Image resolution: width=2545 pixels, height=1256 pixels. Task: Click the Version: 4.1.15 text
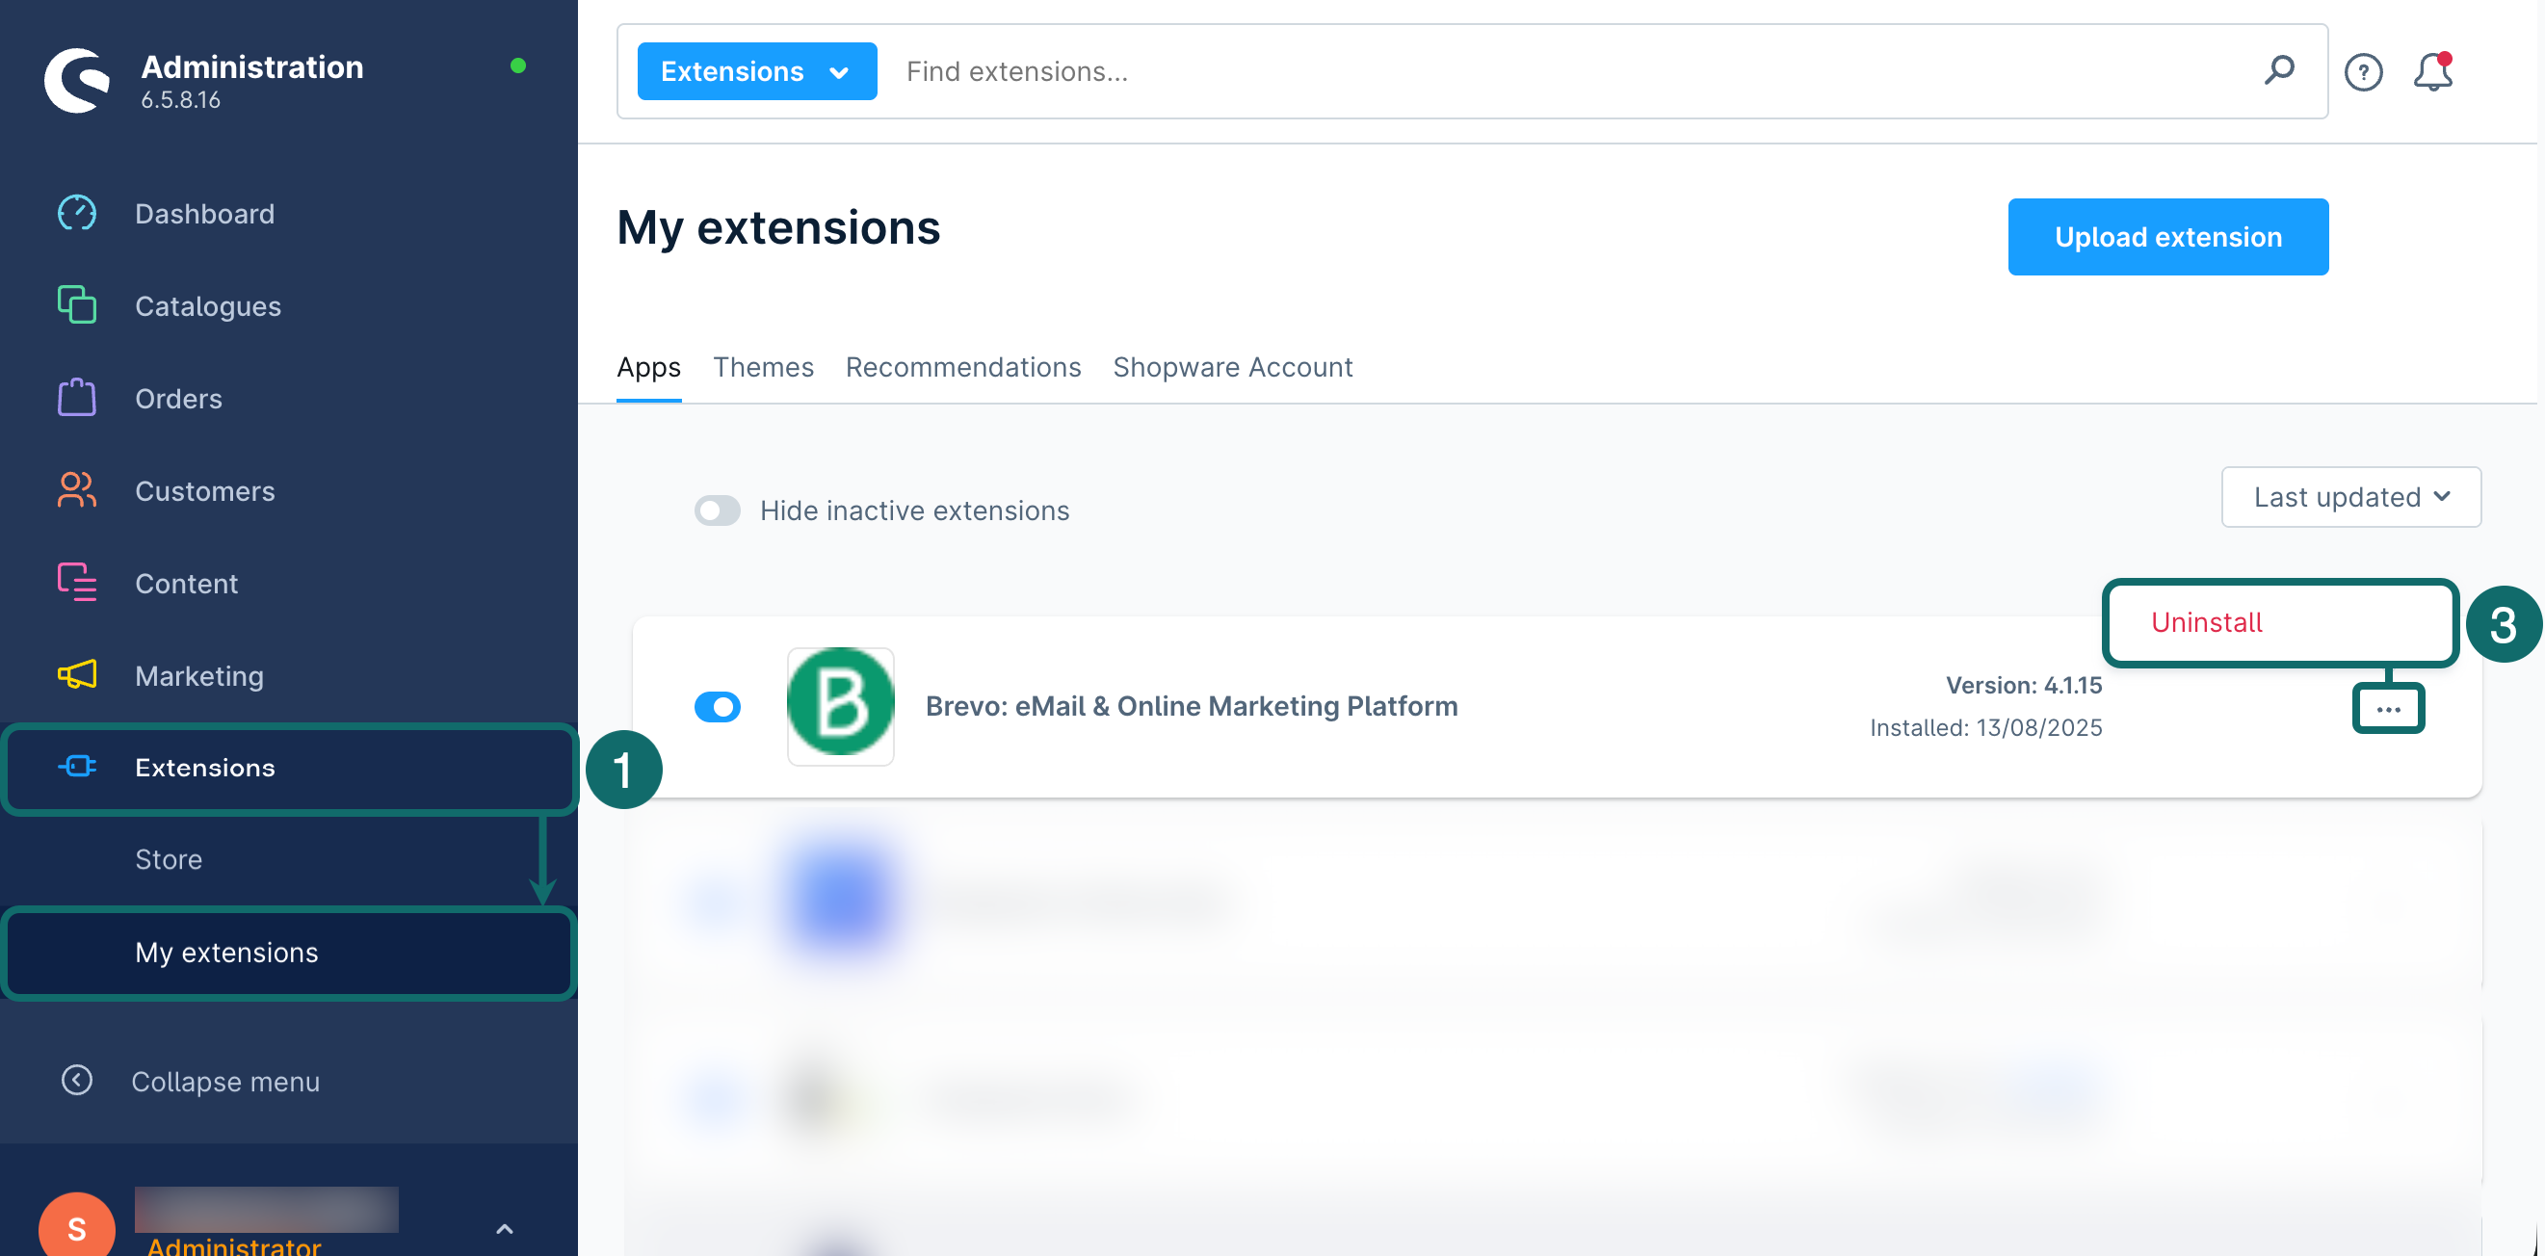[x=2023, y=685]
